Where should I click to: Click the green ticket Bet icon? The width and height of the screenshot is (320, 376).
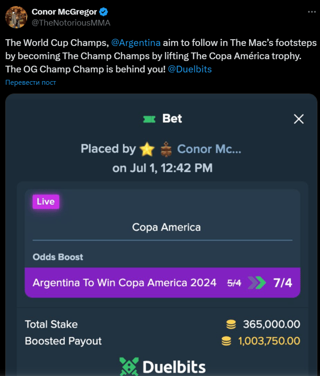[149, 119]
